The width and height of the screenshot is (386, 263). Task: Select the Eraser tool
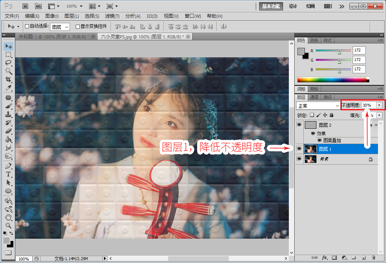[x=8, y=131]
